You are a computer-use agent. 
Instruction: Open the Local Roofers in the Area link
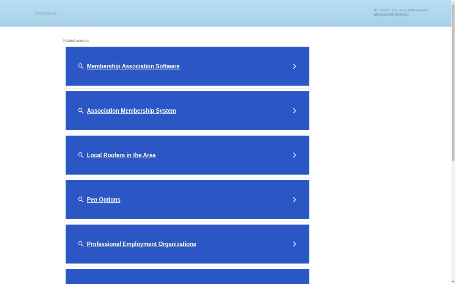click(121, 155)
